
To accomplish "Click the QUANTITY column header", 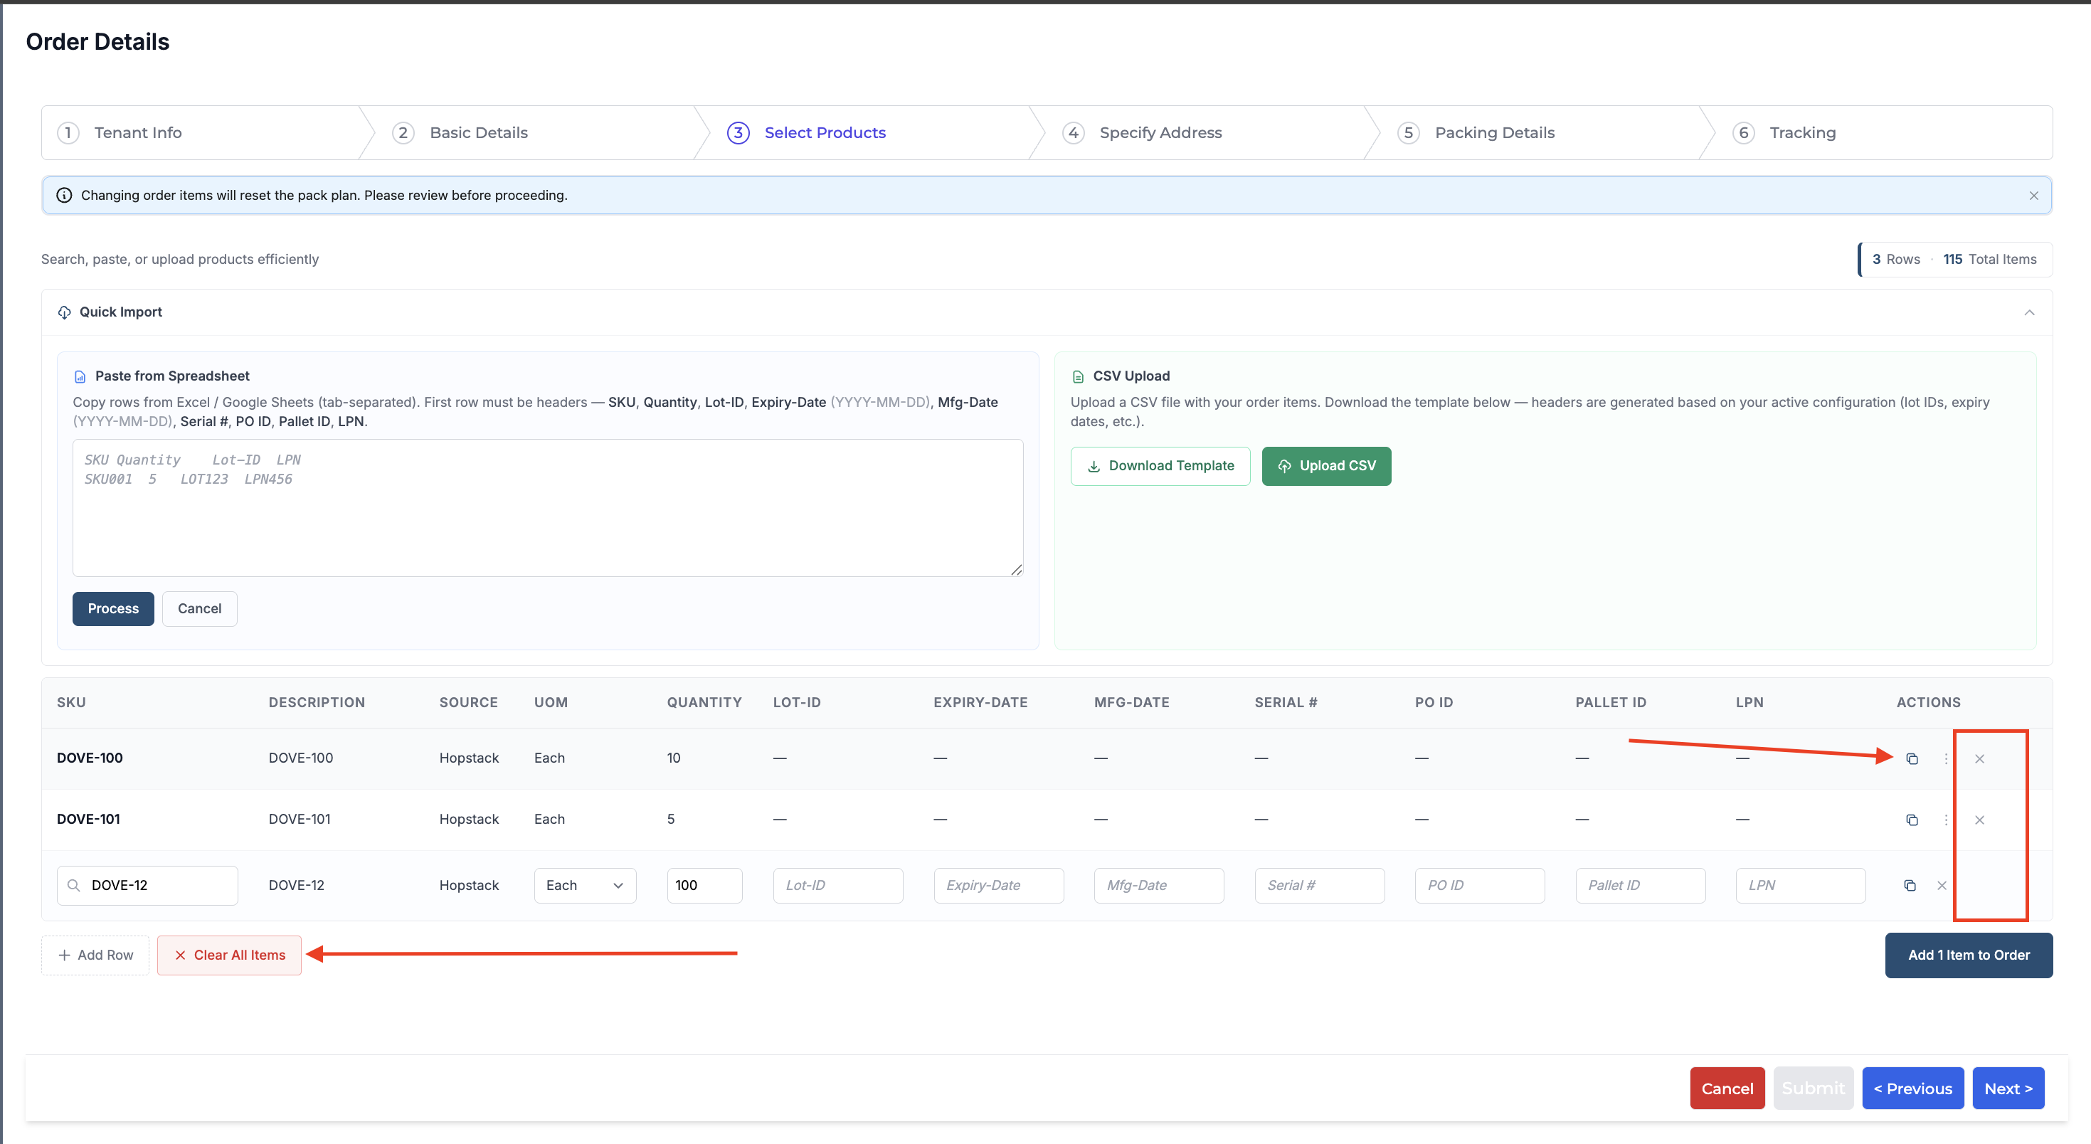I will pos(704,703).
